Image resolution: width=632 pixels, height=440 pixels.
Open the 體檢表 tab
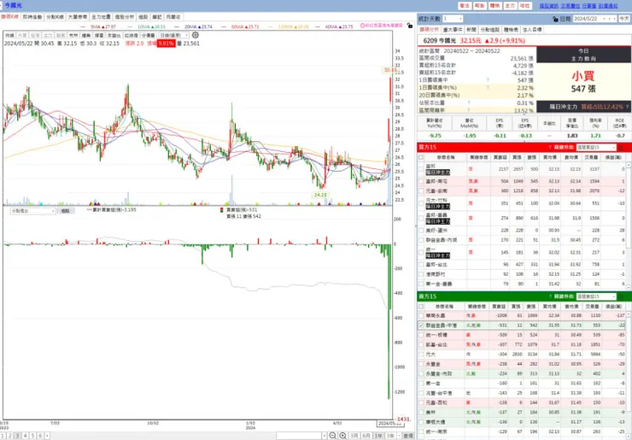click(511, 30)
